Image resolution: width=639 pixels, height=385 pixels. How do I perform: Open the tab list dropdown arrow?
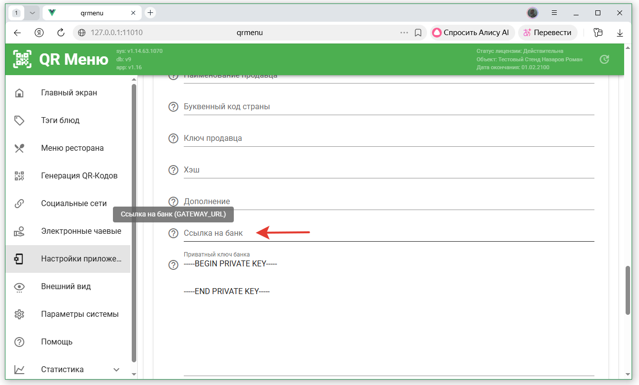(32, 13)
